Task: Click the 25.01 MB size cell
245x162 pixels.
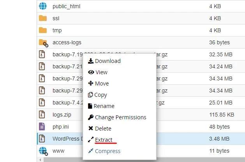Action: [221, 103]
